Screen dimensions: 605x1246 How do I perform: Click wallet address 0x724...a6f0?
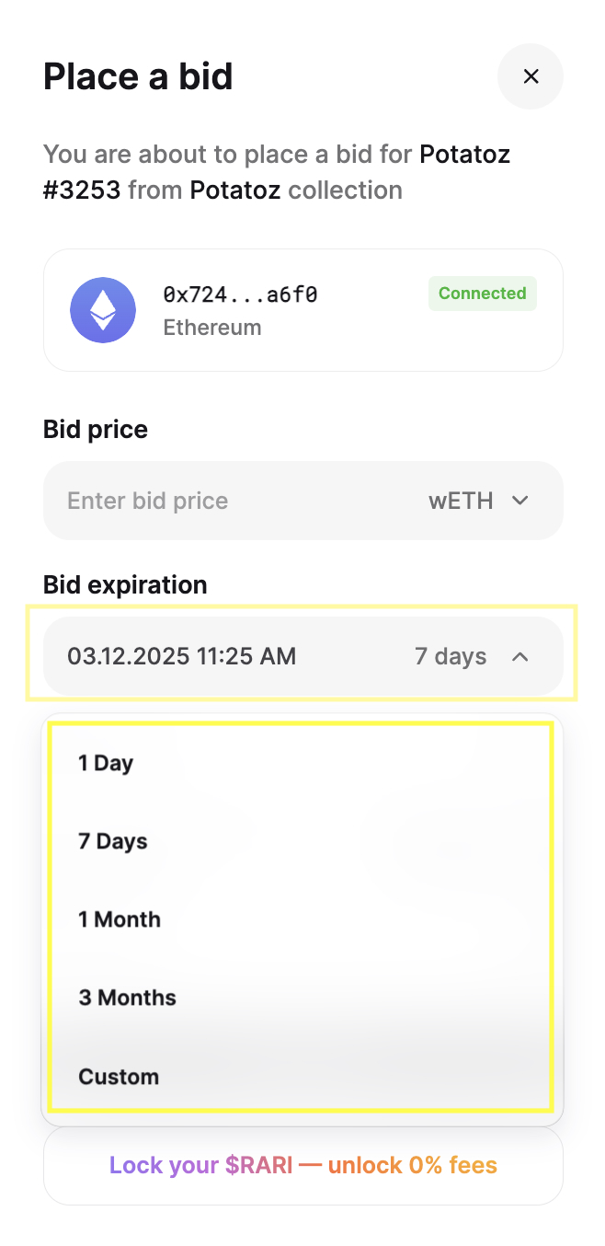coord(240,294)
